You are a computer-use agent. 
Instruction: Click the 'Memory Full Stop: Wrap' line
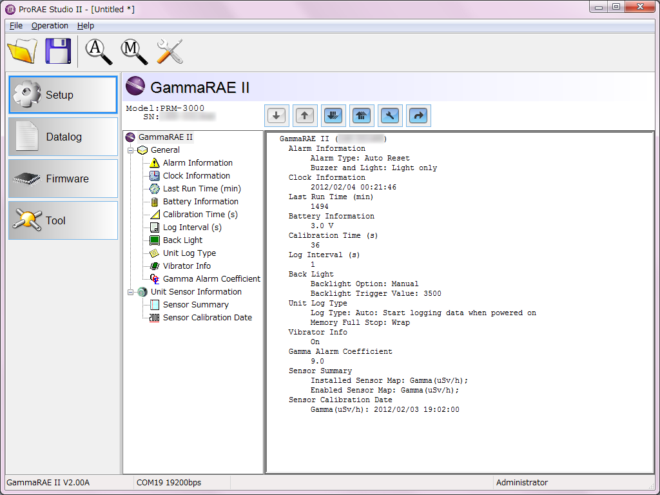click(360, 323)
